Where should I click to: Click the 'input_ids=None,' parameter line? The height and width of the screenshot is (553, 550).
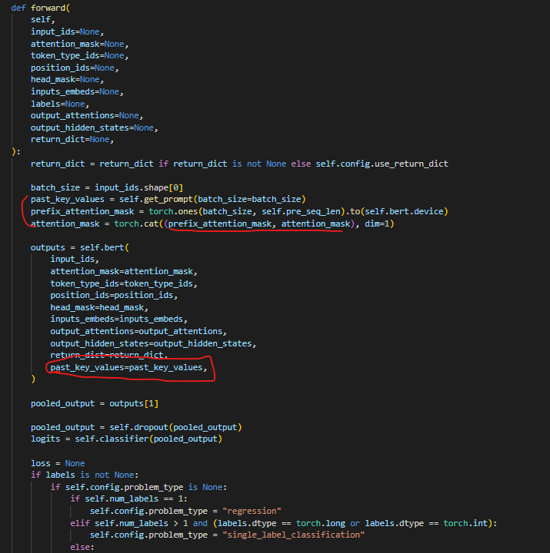click(67, 31)
